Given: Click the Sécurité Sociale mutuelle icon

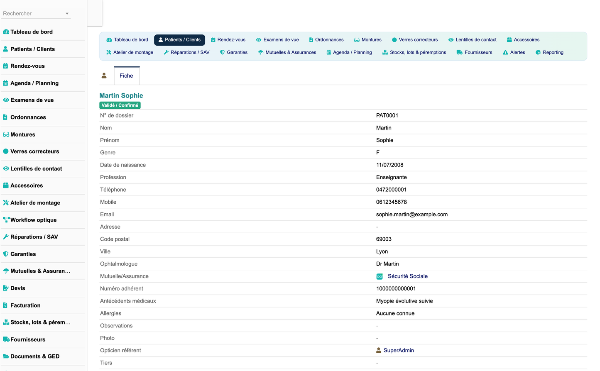Looking at the screenshot, I should tap(380, 276).
